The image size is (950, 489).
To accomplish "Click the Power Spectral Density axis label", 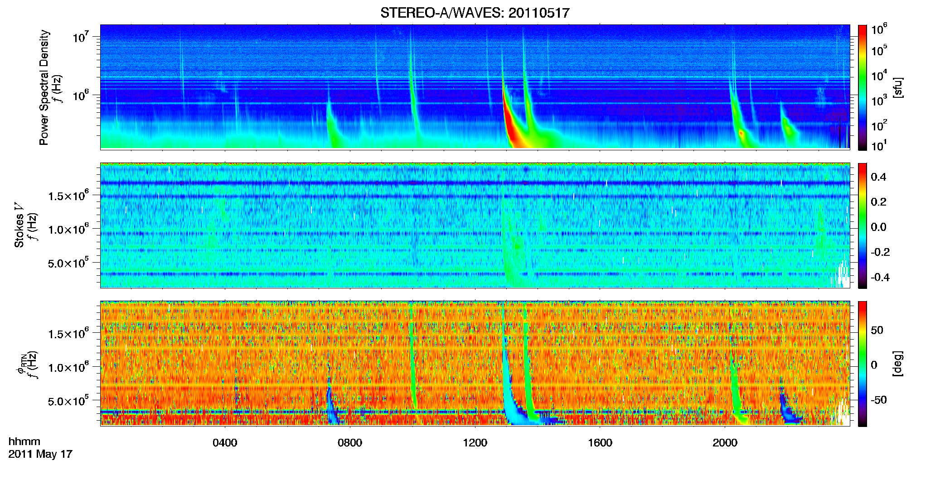I will (x=44, y=87).
